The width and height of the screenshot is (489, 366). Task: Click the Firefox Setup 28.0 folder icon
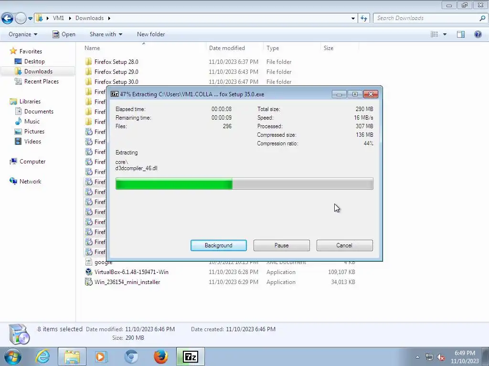click(x=88, y=61)
